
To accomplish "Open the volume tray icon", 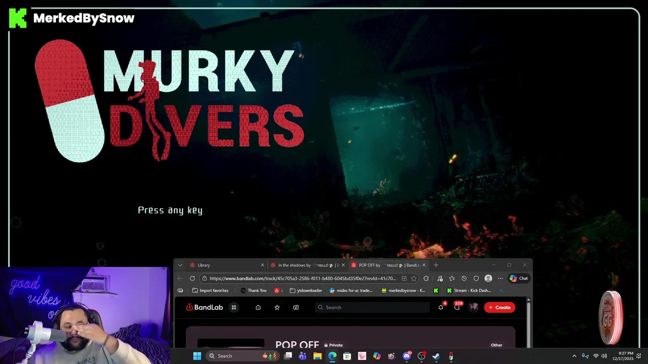I will [x=604, y=356].
